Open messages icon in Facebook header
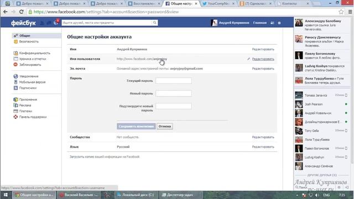This screenshot has height=199, width=354. pos(49,23)
